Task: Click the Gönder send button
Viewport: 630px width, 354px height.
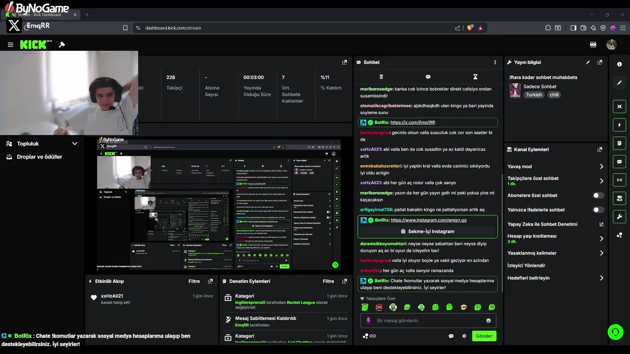Action: 484,336
